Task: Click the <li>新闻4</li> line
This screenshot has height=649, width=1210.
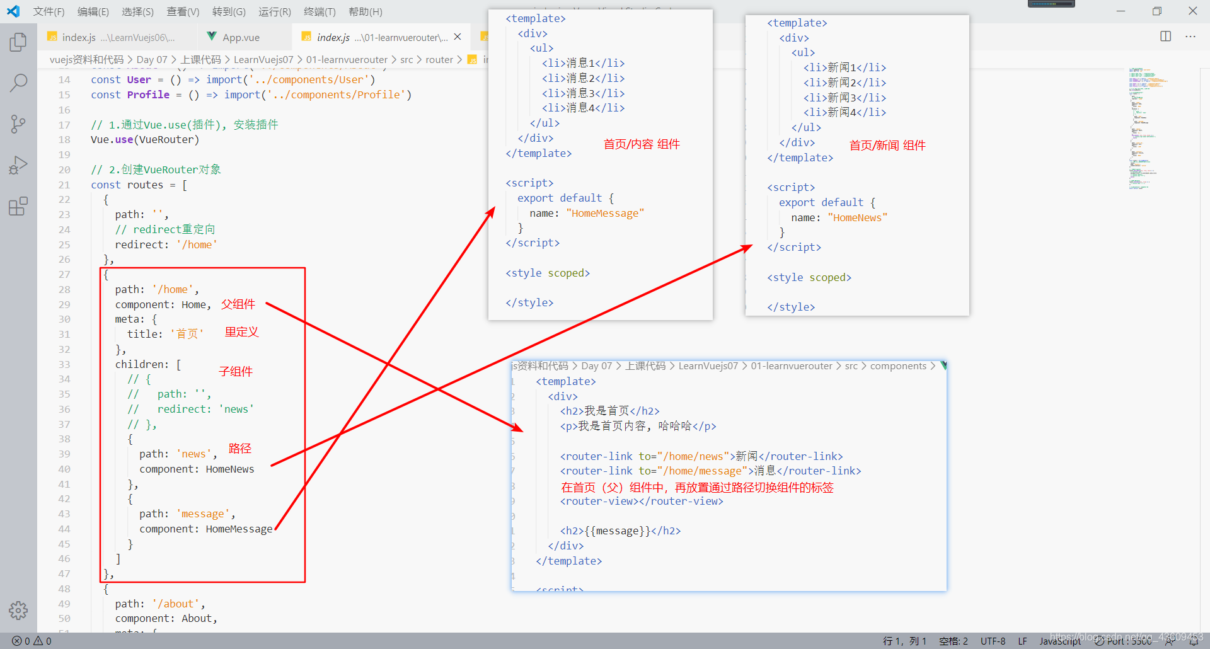Action: tap(844, 113)
